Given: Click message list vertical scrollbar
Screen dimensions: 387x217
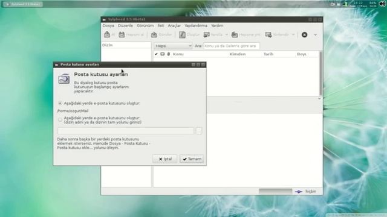Looking at the screenshot, I should pos(320,73).
